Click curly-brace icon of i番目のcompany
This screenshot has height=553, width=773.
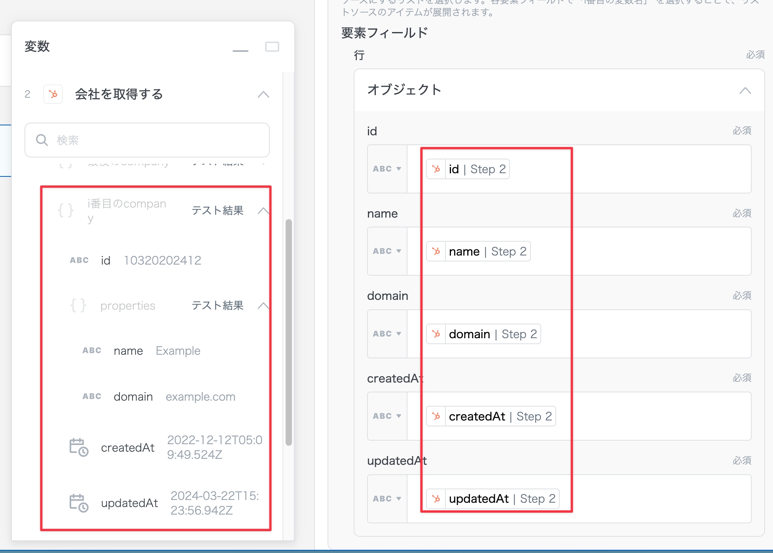click(x=66, y=210)
